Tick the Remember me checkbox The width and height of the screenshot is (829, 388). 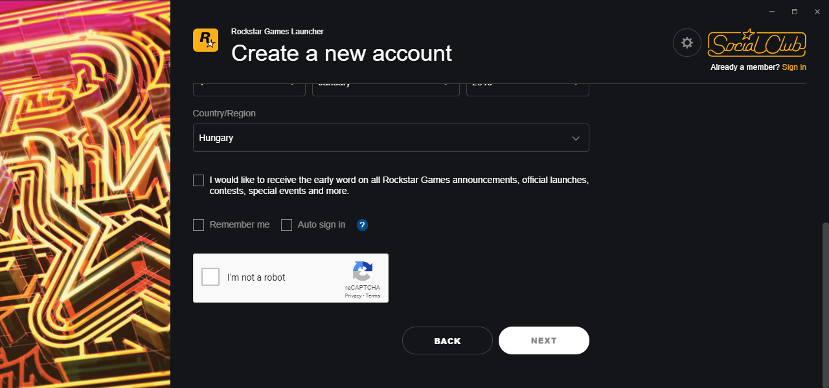[198, 225]
